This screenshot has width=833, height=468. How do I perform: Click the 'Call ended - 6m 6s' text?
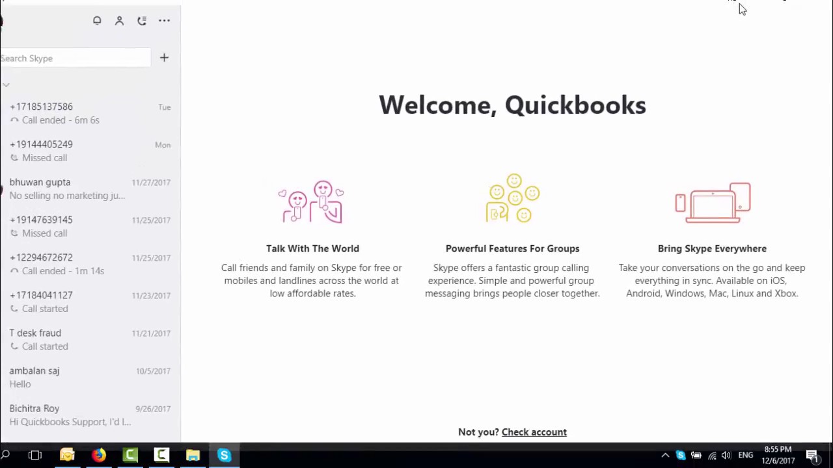pyautogui.click(x=61, y=120)
